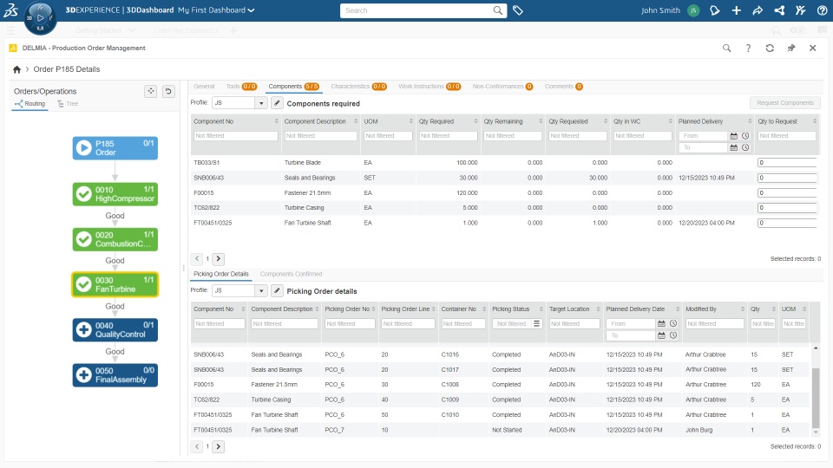Click Component Description filter in Components required

(320, 136)
